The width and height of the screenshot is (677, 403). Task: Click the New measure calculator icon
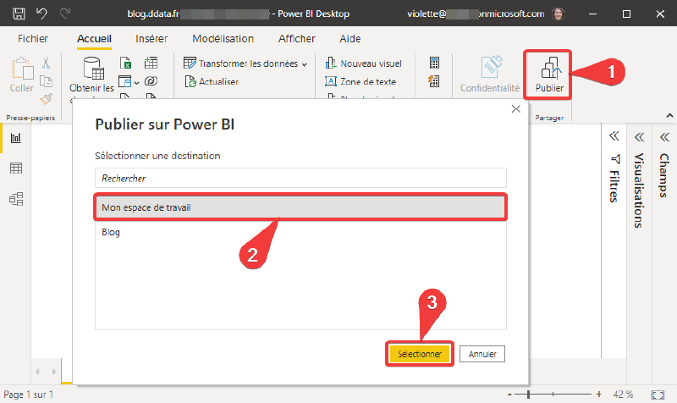[434, 63]
